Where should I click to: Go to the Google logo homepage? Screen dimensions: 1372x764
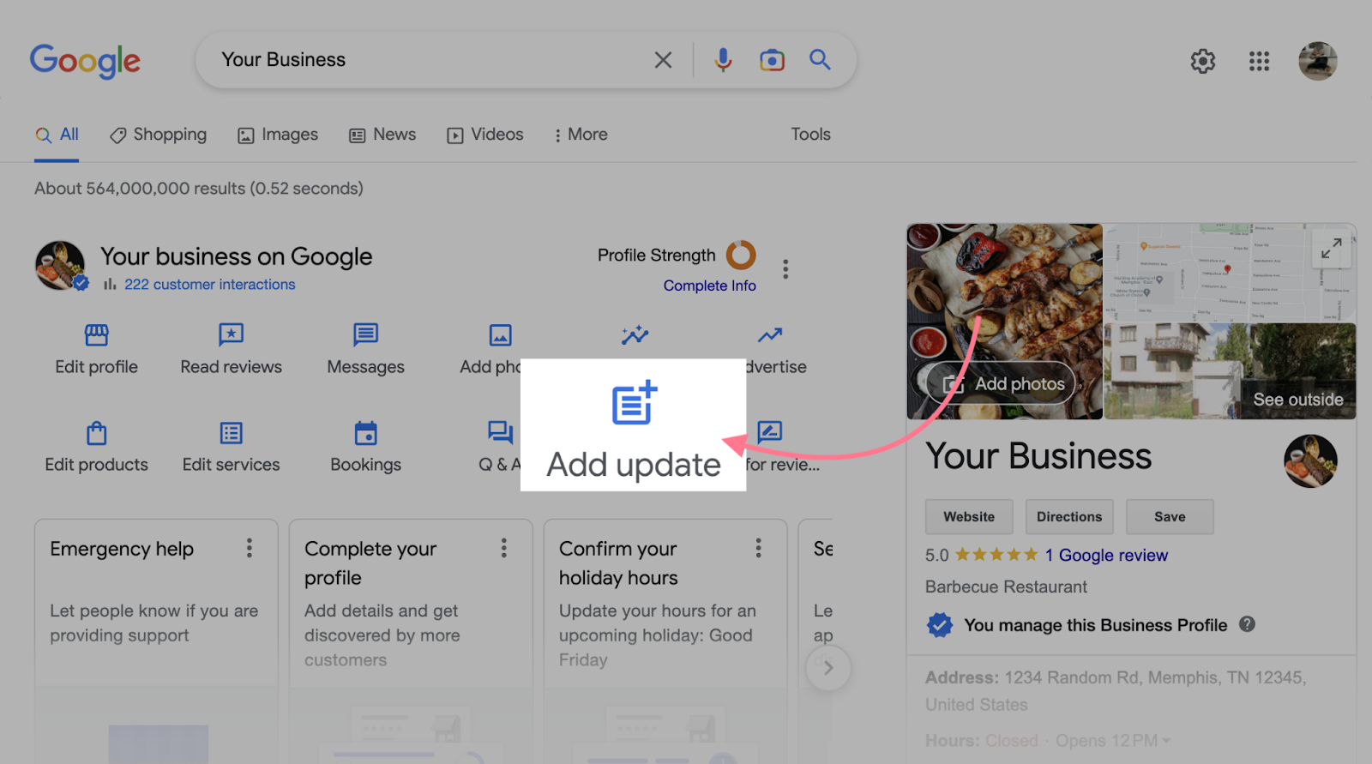point(85,61)
